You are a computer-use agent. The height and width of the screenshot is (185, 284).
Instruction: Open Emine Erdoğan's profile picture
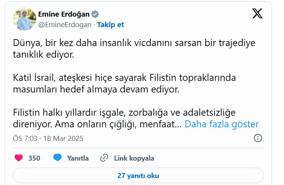coord(25,19)
